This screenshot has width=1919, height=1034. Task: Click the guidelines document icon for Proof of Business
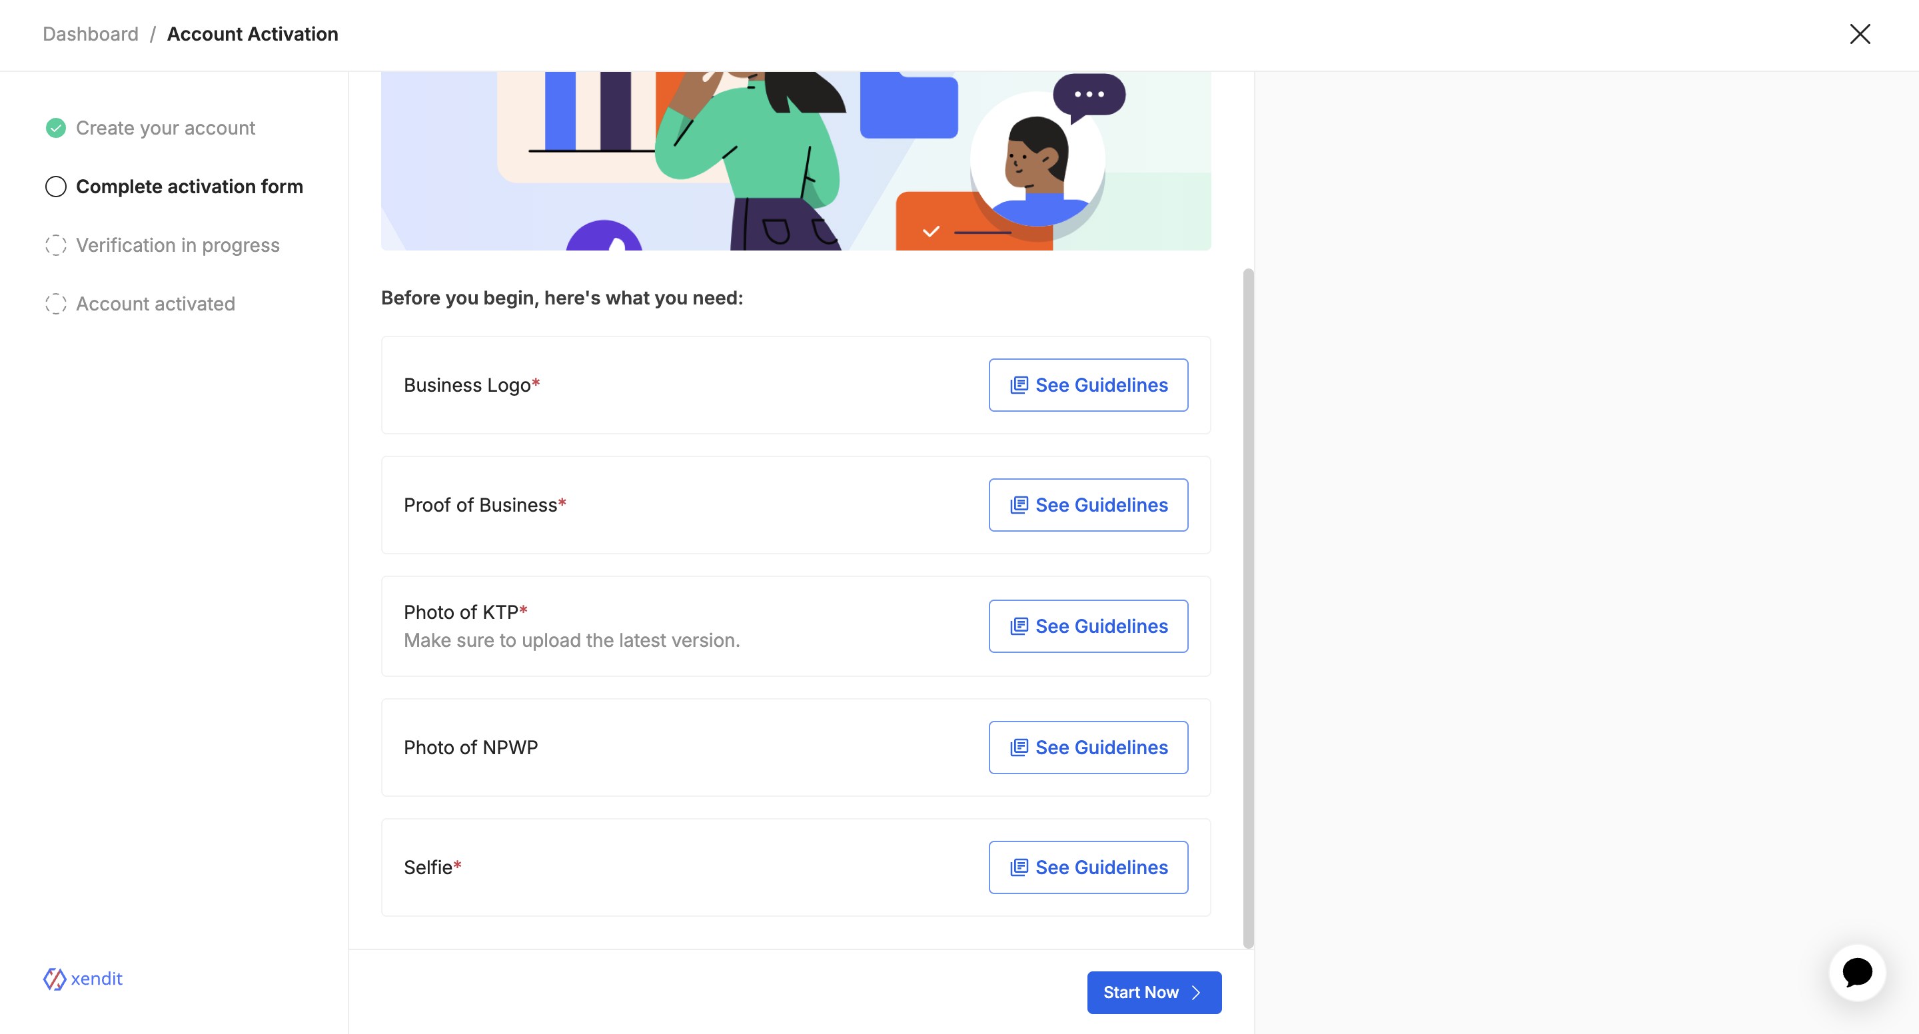[x=1018, y=505]
